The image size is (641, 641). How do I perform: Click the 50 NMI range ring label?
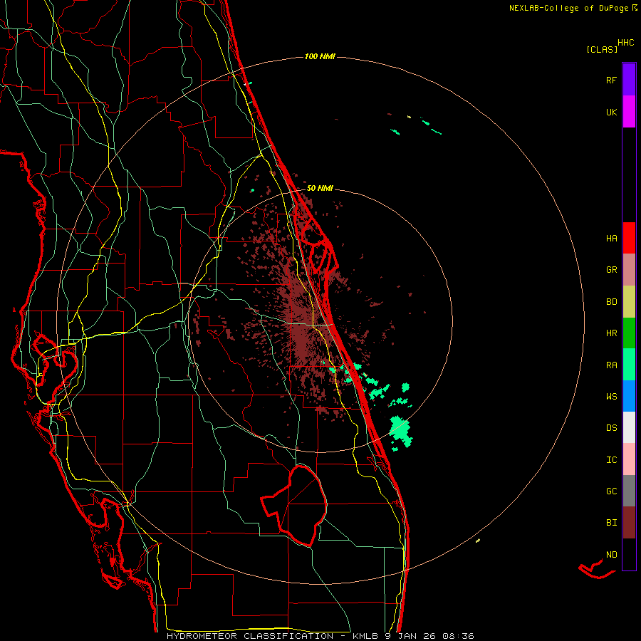pyautogui.click(x=320, y=188)
